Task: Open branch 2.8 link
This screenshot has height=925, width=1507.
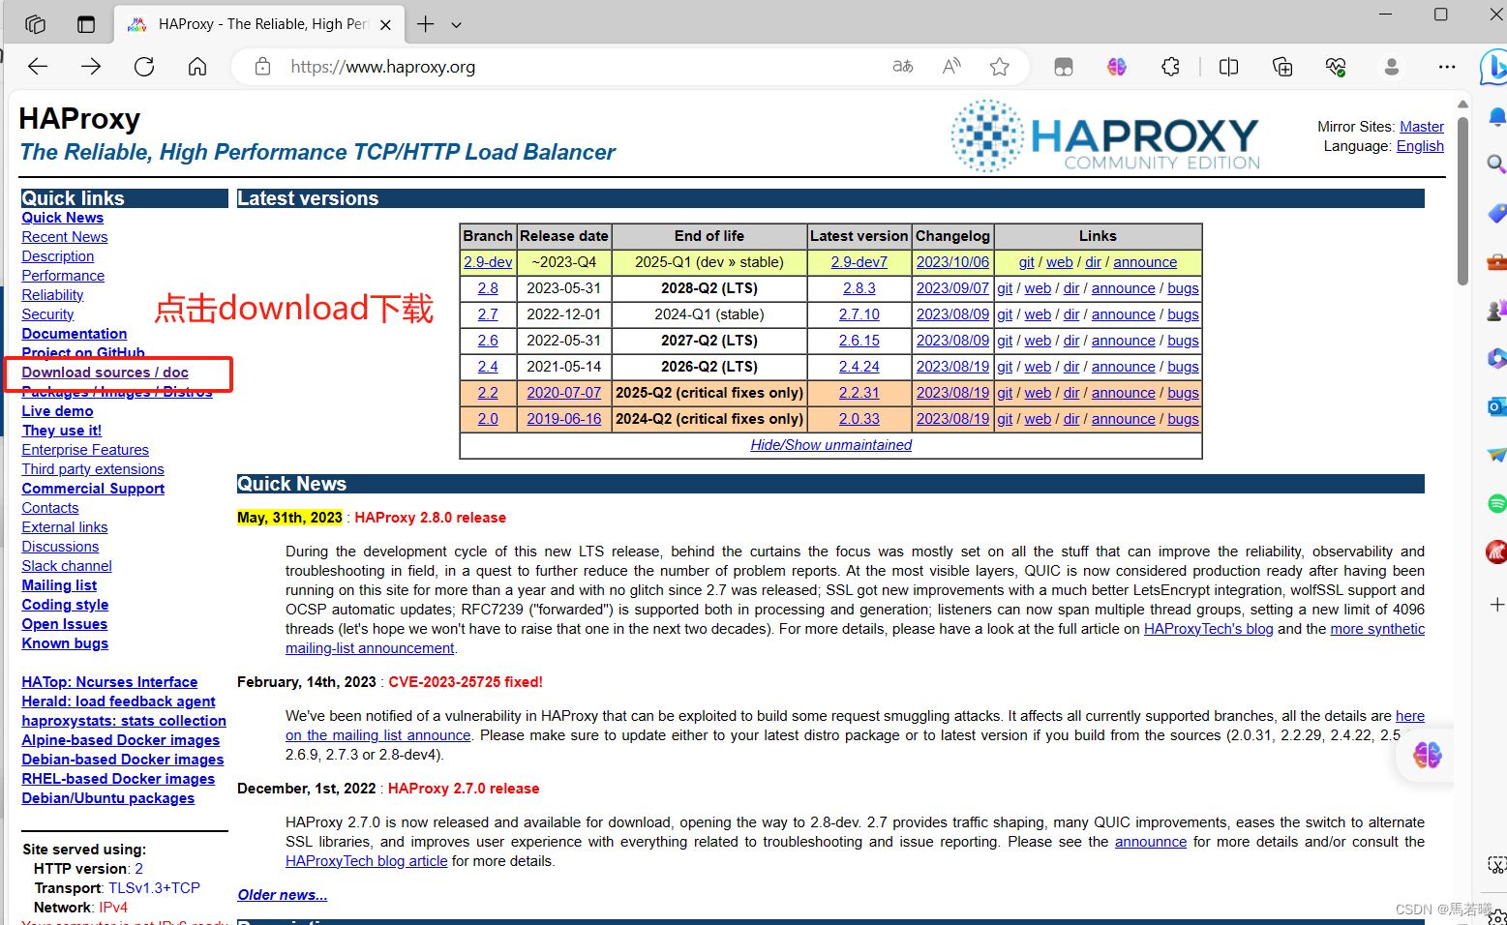Action: 488,288
